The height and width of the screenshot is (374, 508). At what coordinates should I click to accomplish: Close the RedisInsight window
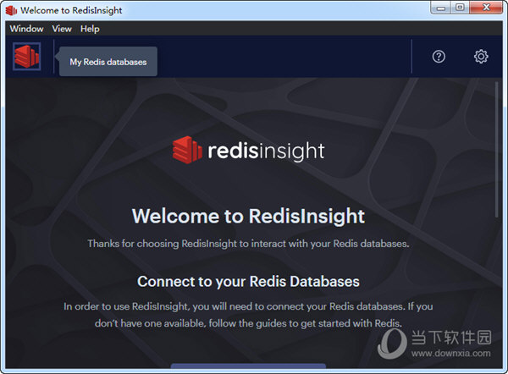486,8
